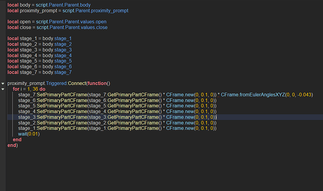Click the stage_5:SetPrimaryPartCFrame line
This screenshot has height=191, width=323.
(x=117, y=106)
